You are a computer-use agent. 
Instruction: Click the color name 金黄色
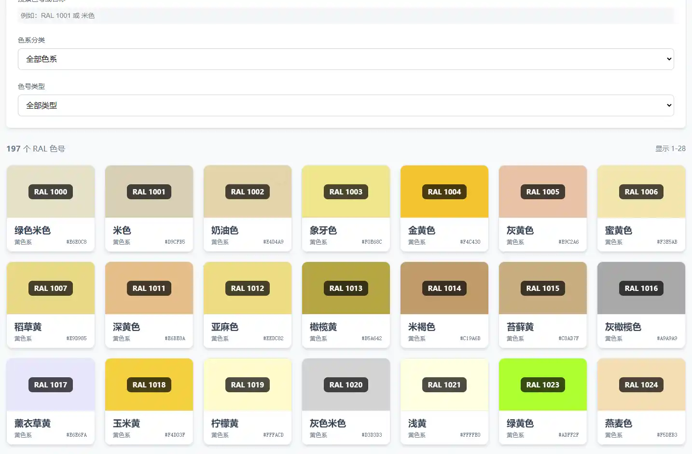coord(422,231)
